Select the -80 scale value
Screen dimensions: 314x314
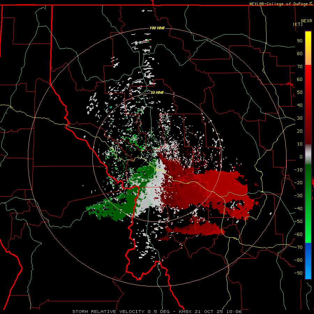[298, 260]
